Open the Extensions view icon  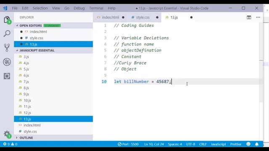pyautogui.click(x=7, y=76)
